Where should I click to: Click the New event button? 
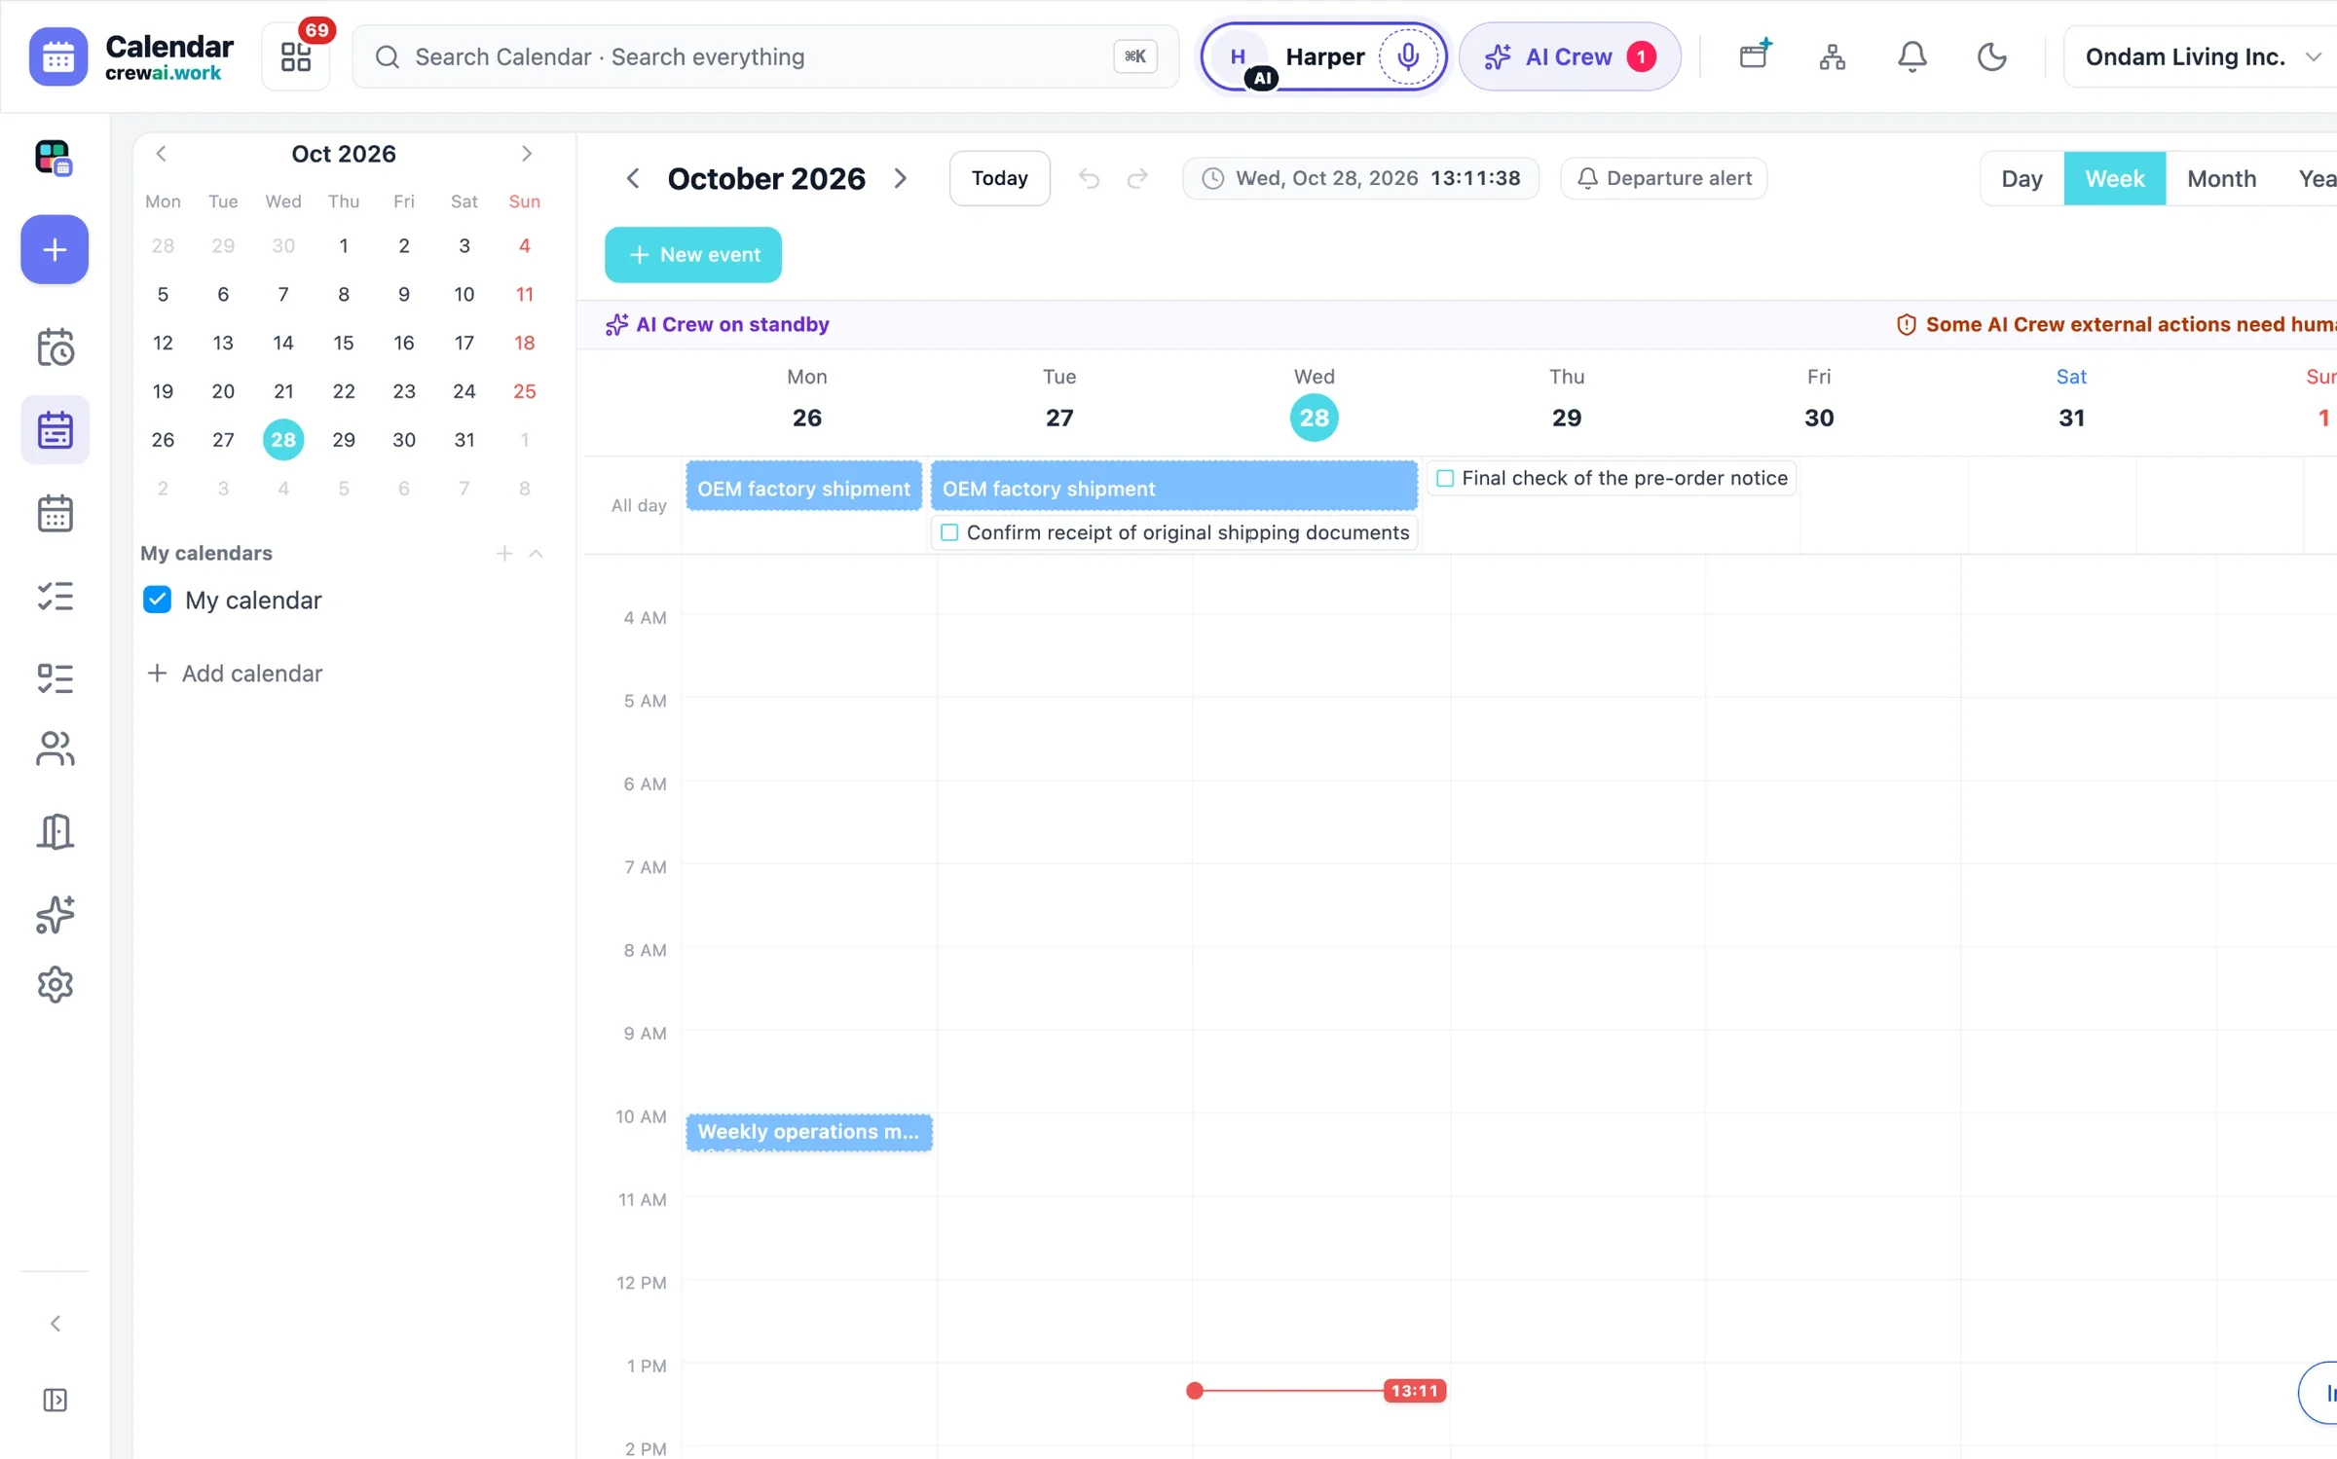pos(692,255)
